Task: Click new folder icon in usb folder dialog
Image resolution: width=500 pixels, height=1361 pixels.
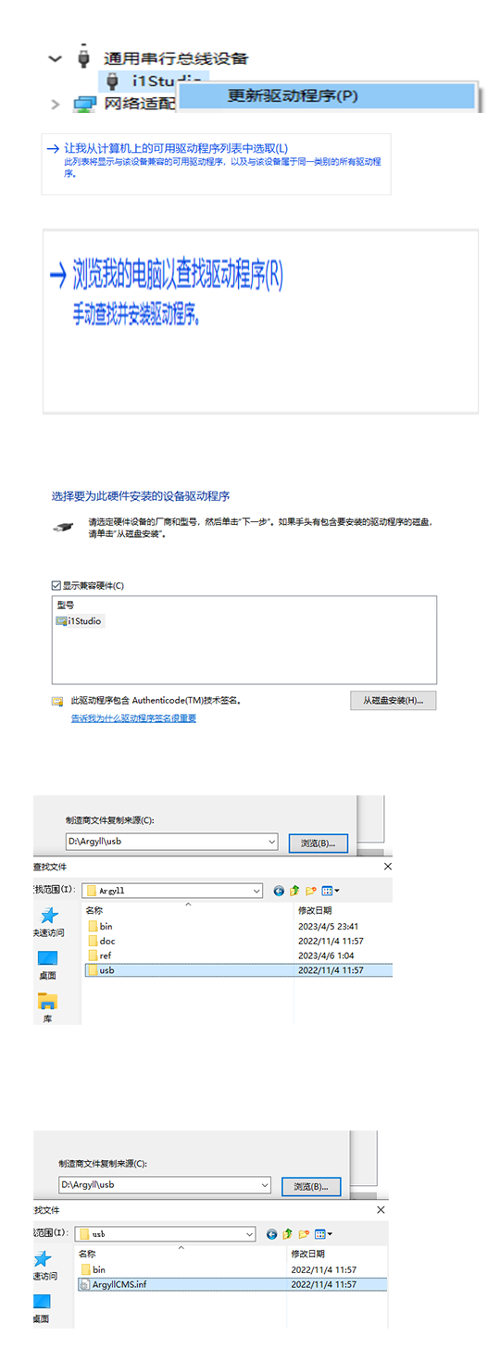Action: pos(303,1234)
